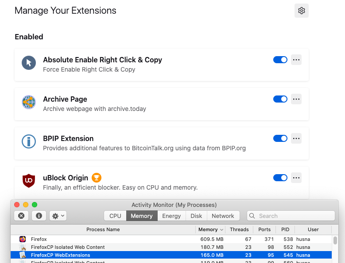
Task: Sort by Ports column header
Action: click(264, 229)
